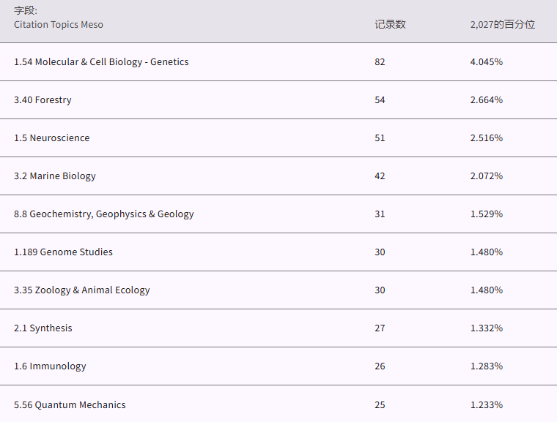Click record count 54 for Forestry
Viewport: 557px width, 422px height.
click(380, 100)
